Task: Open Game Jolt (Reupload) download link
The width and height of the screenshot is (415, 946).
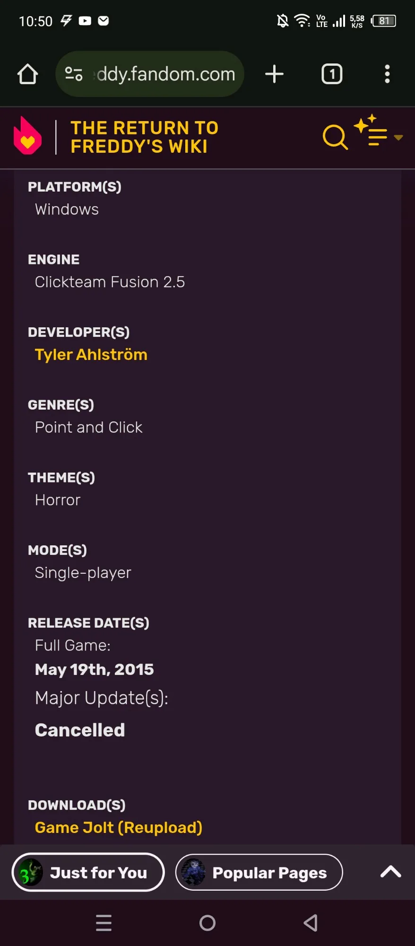Action: click(119, 827)
